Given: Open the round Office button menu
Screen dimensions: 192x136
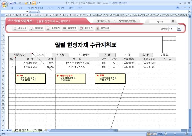Looking at the screenshot, I should coord(5,5).
